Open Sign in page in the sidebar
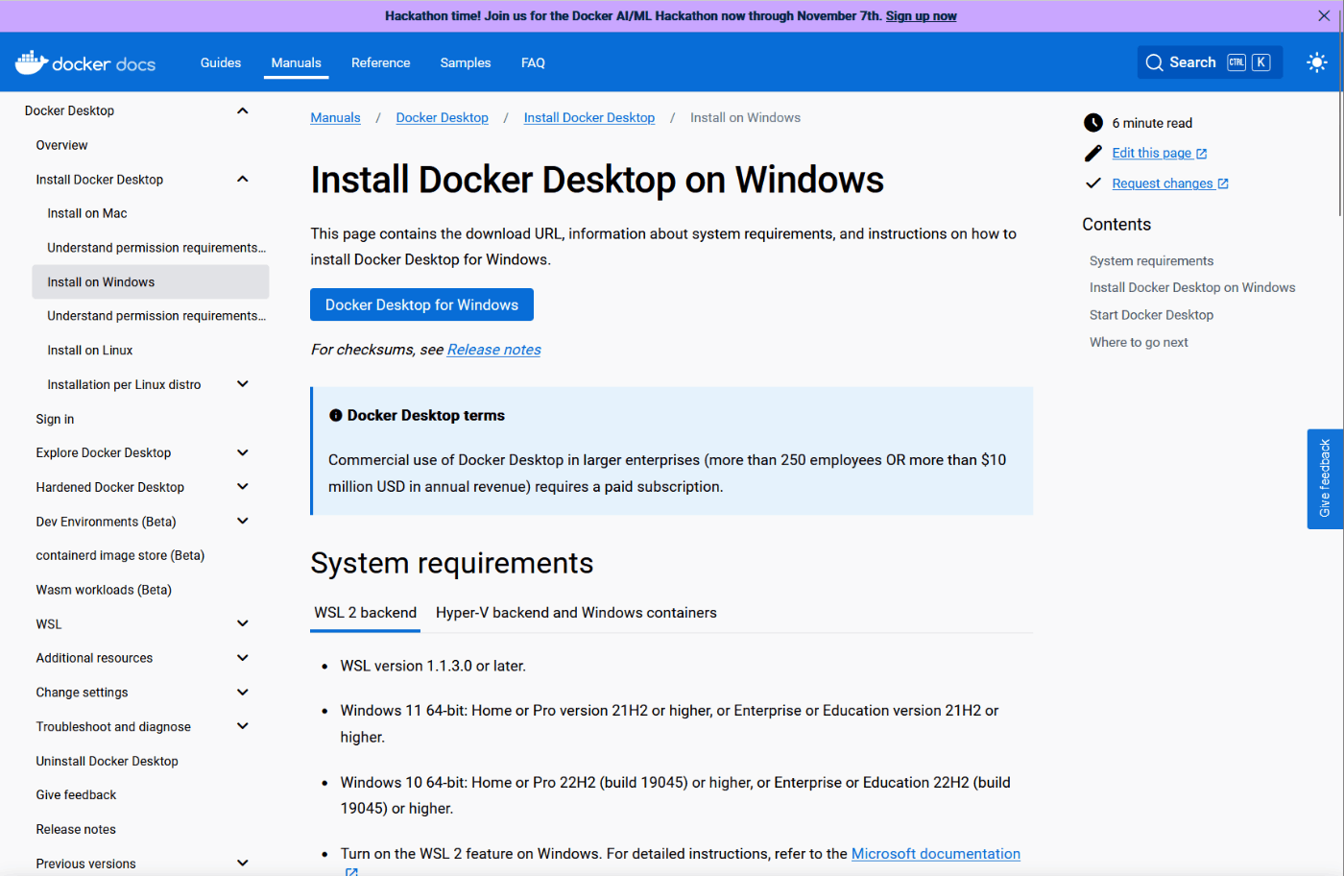Image resolution: width=1344 pixels, height=876 pixels. pyautogui.click(x=55, y=419)
